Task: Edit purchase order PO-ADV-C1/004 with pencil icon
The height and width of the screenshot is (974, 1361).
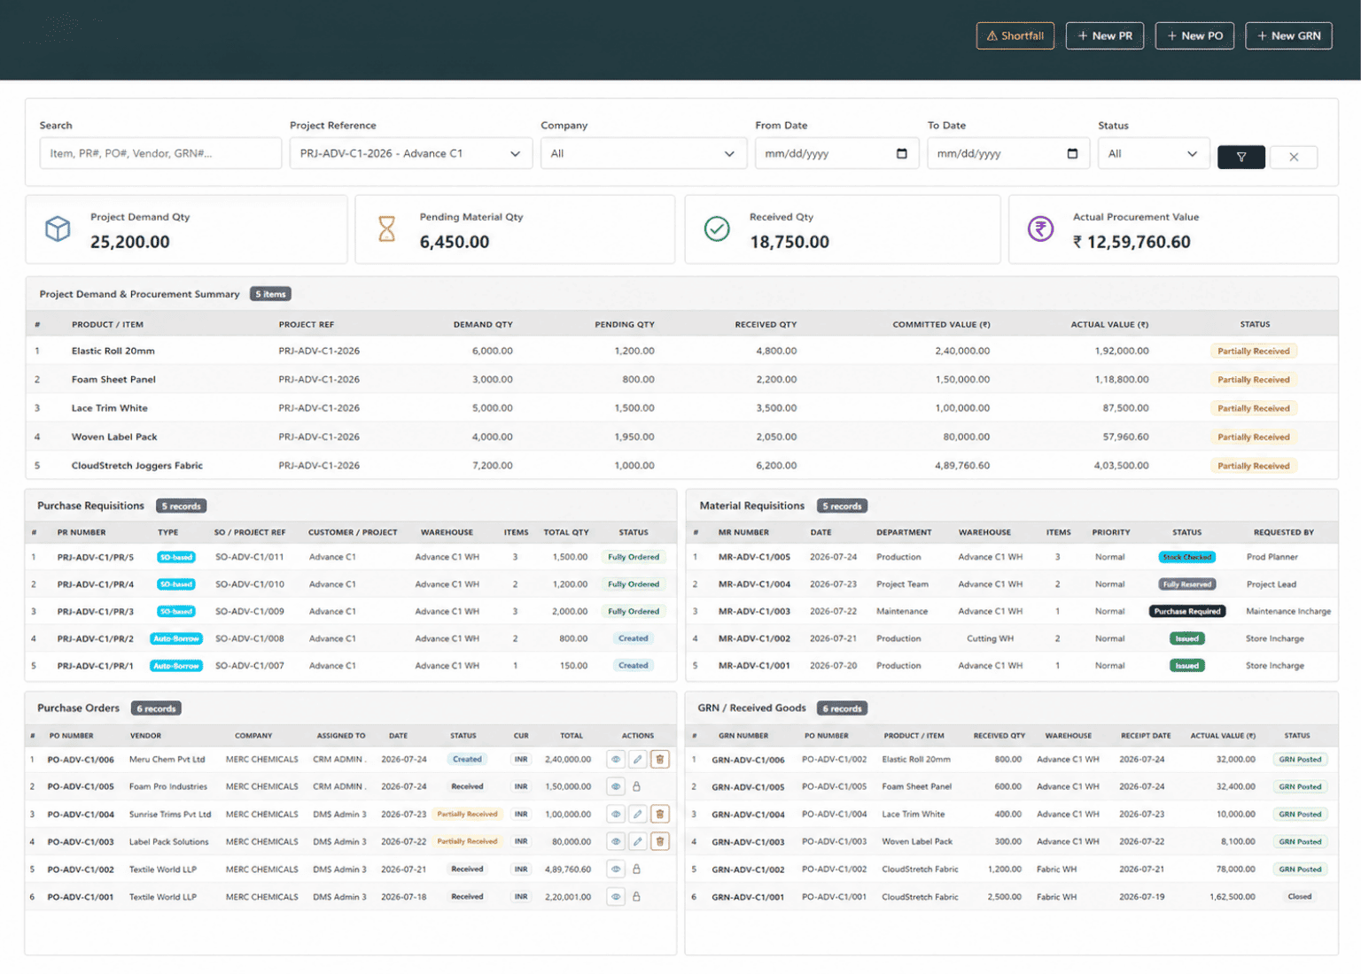Action: click(637, 814)
